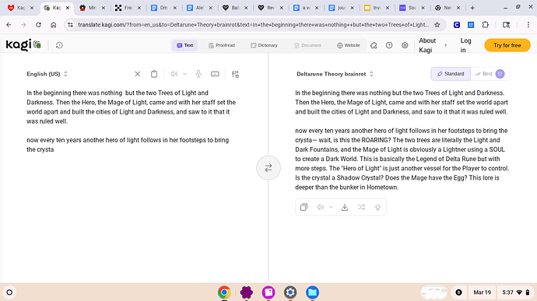Open blue list extension icon
The image size is (537, 301).
471,25
